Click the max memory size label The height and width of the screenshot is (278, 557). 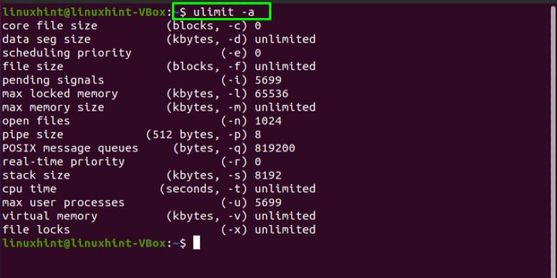pos(53,107)
